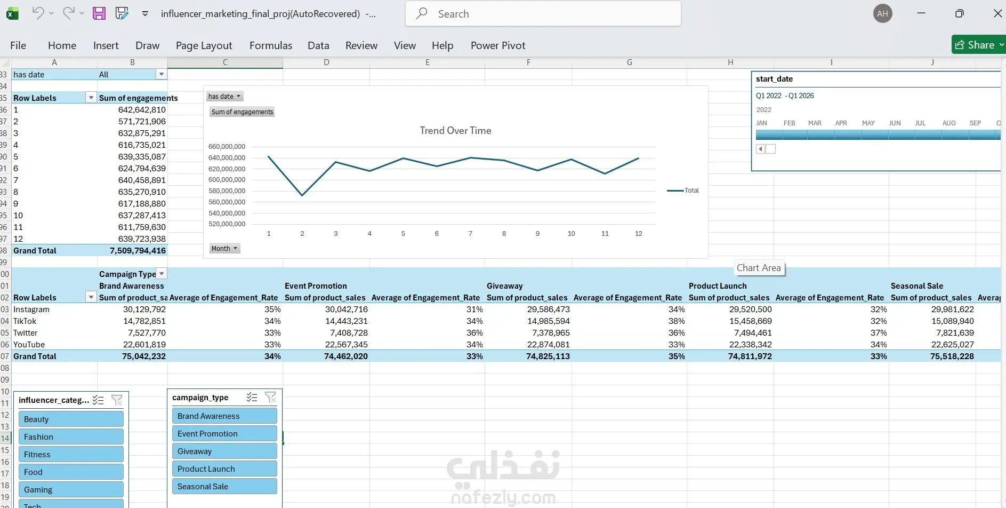
Task: Open the Customize Quick Access Toolbar menu
Action: point(145,13)
